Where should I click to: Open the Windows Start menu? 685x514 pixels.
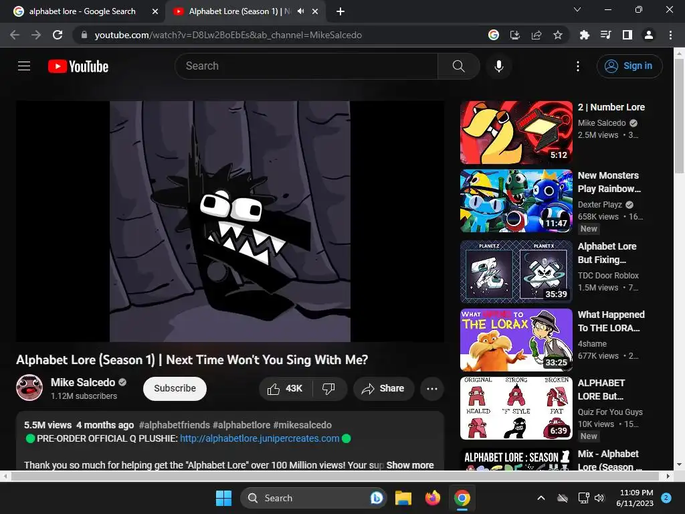tap(223, 498)
